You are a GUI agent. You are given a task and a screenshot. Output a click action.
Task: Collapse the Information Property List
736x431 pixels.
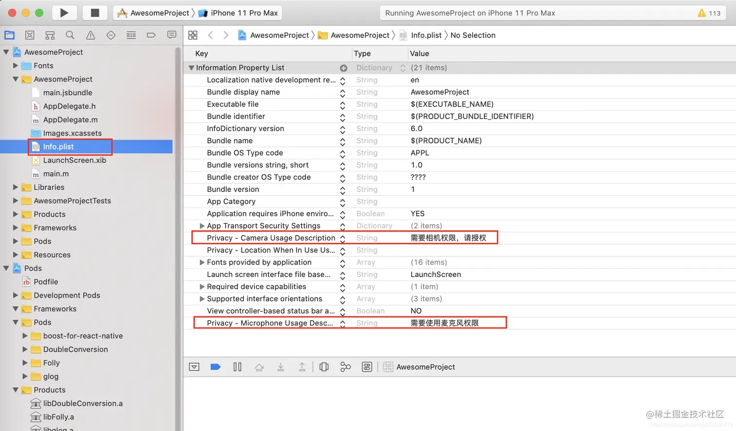point(191,68)
